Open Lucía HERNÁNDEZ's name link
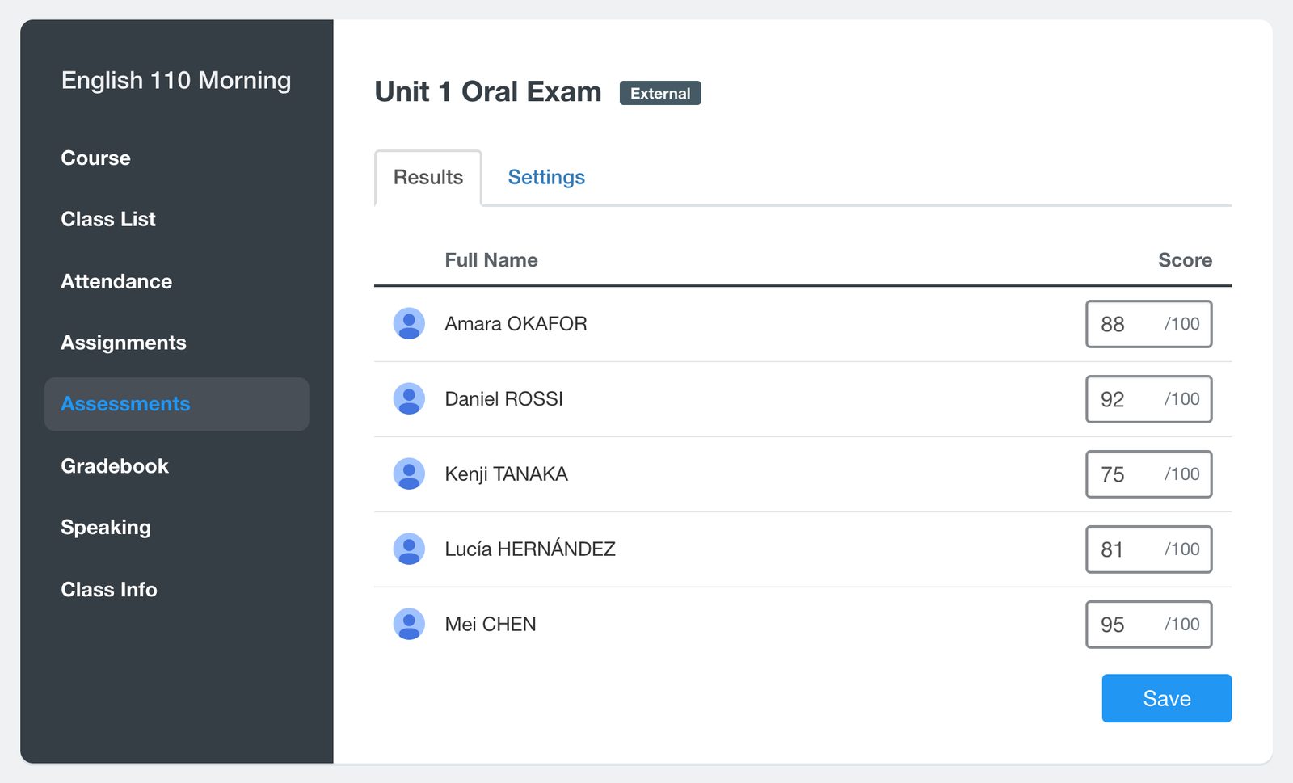The width and height of the screenshot is (1293, 783). 530,549
